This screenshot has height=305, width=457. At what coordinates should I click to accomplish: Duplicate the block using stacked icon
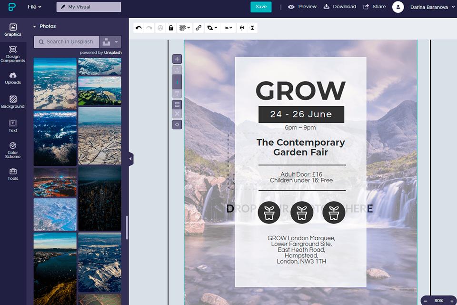(x=177, y=104)
